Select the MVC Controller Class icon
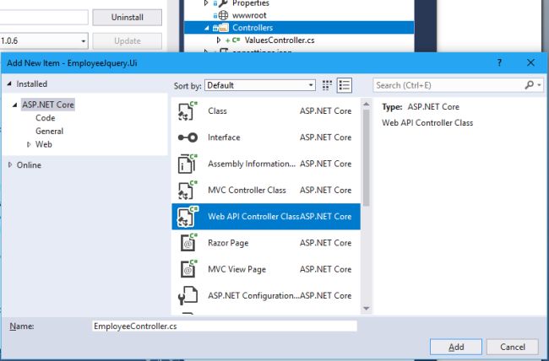Image resolution: width=549 pixels, height=361 pixels. click(x=188, y=191)
